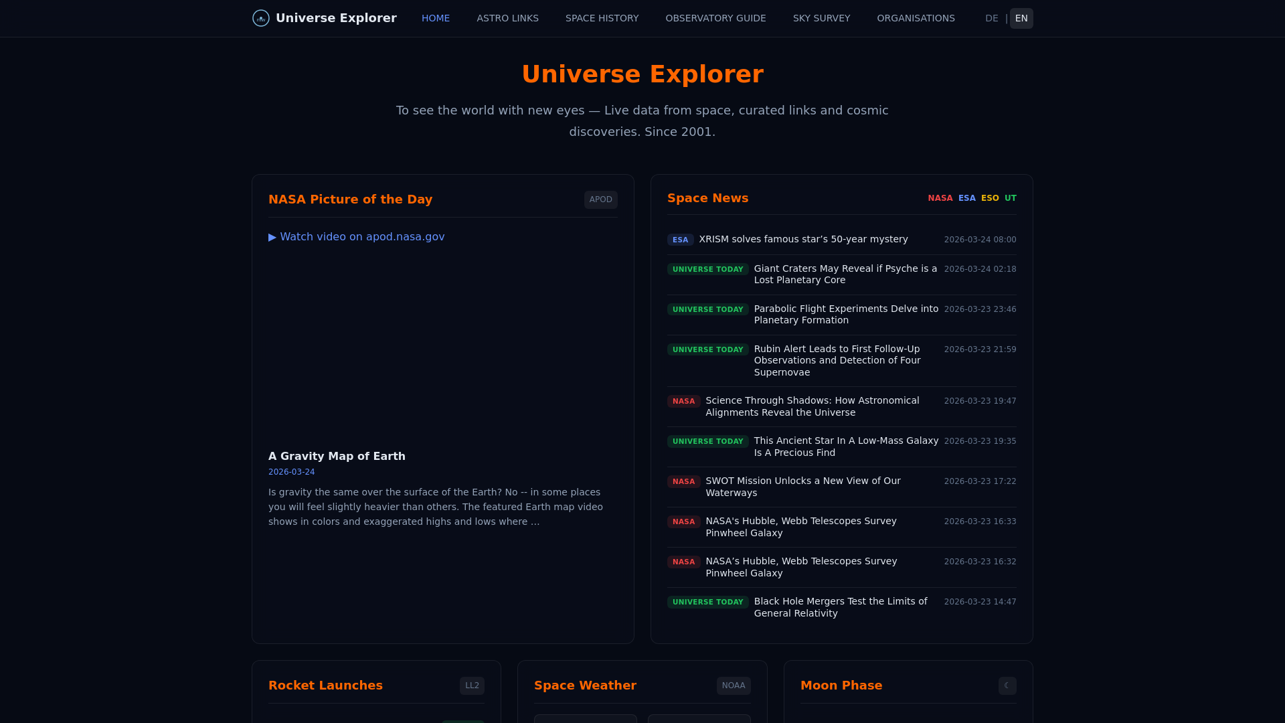The image size is (1285, 723).
Task: Go to SPACE HISTORY page
Action: (602, 18)
